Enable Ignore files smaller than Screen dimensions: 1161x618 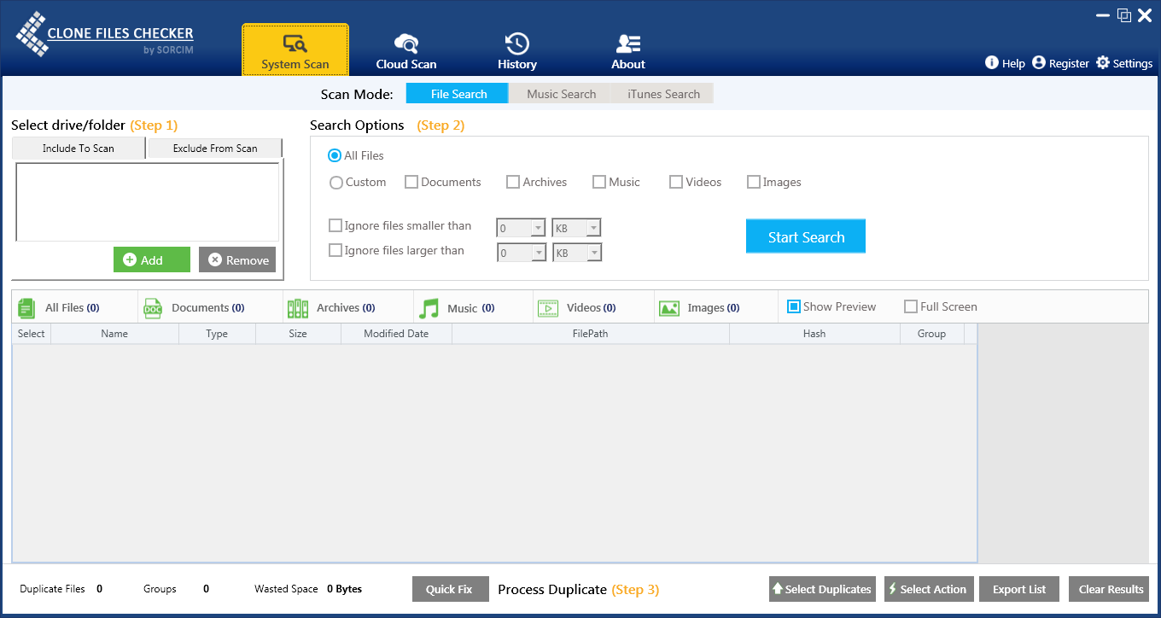335,225
